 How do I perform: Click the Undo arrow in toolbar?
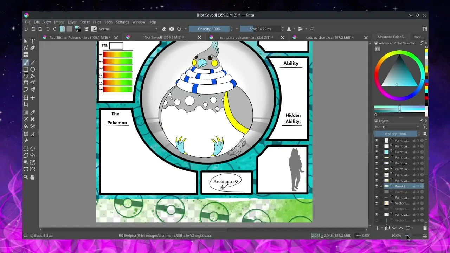(x=48, y=29)
